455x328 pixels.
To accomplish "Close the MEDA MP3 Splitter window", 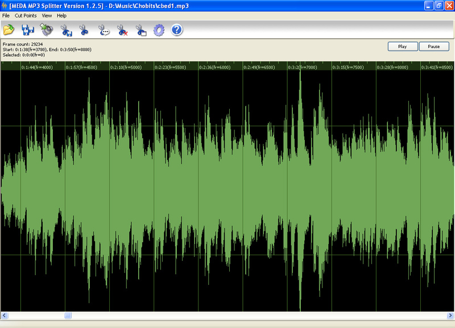I will [449, 6].
